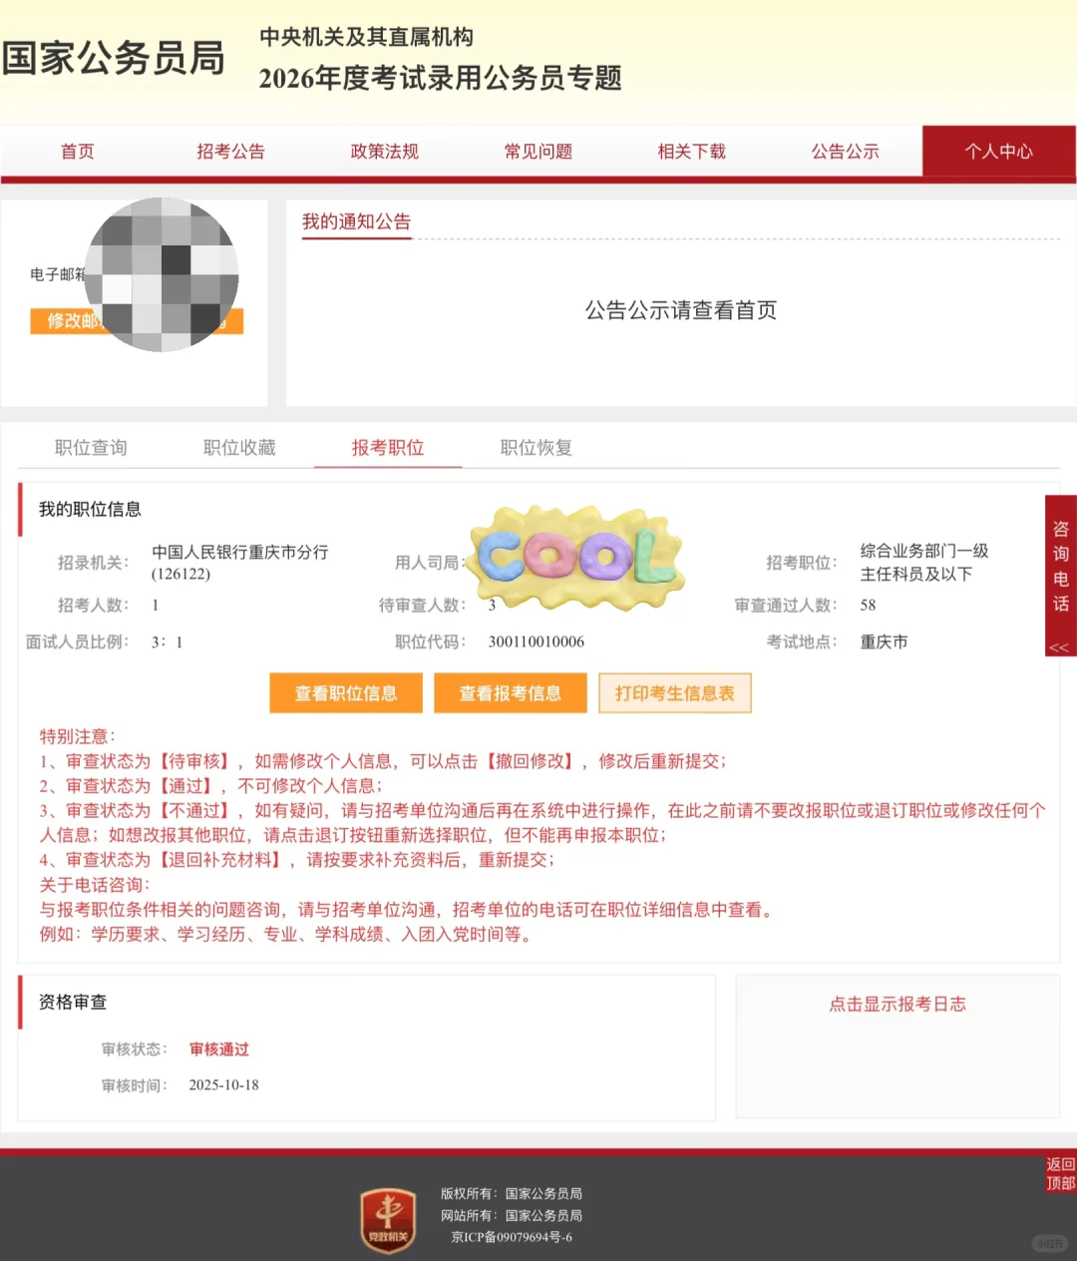Open the 政策法规 page
This screenshot has height=1261, width=1077.
384,151
